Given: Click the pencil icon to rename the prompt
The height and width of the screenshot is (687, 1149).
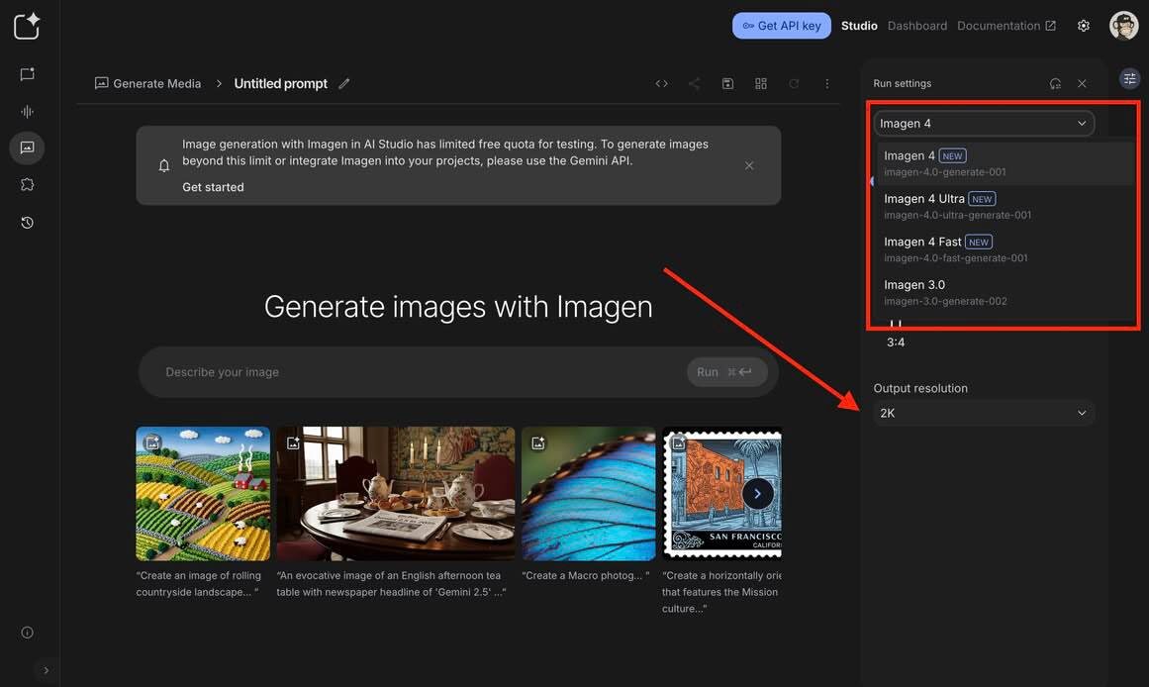Looking at the screenshot, I should click(343, 83).
